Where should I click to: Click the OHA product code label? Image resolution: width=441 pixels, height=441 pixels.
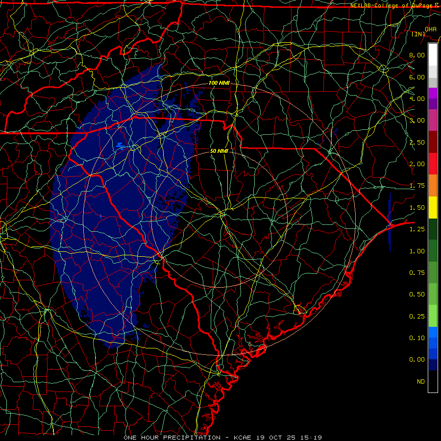click(x=430, y=29)
